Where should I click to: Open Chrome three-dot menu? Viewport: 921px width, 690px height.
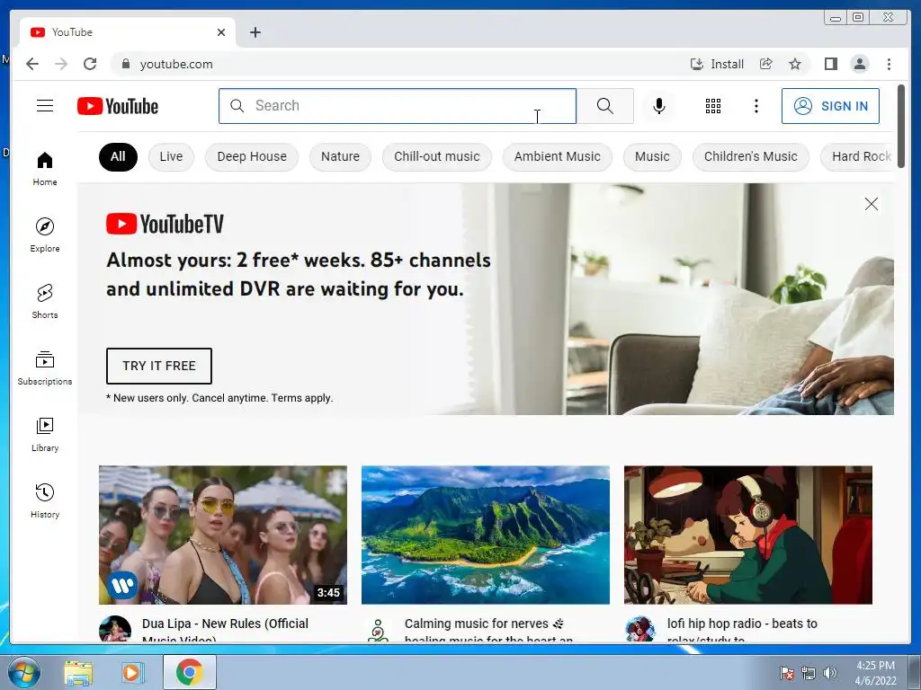point(889,64)
